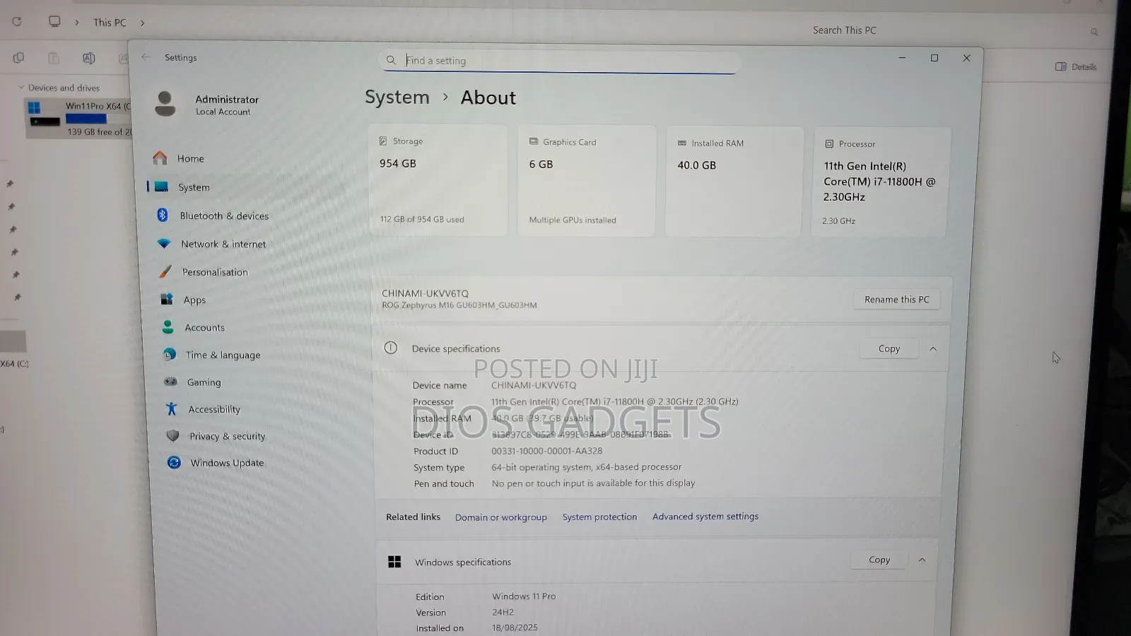Collapse the Devices and drives group
Viewport: 1131px width, 636px height.
pos(20,87)
